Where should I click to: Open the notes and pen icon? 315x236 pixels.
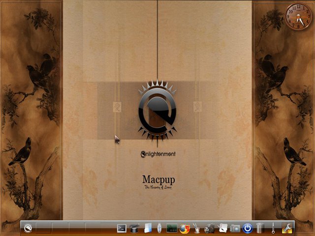(222, 228)
